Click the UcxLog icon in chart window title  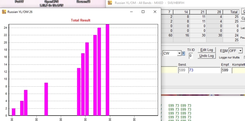point(4,12)
